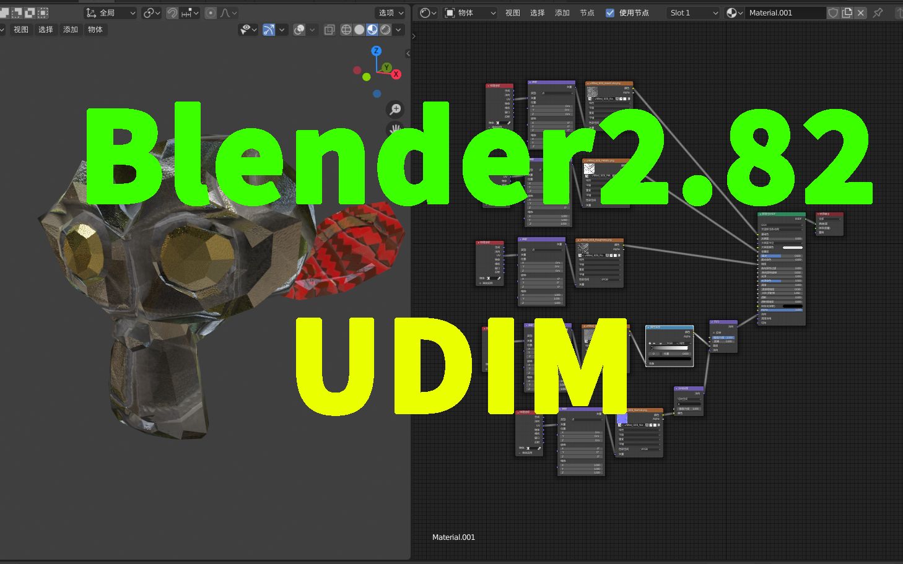
Task: Open the 全局 transform orientation dropdown
Action: point(110,12)
